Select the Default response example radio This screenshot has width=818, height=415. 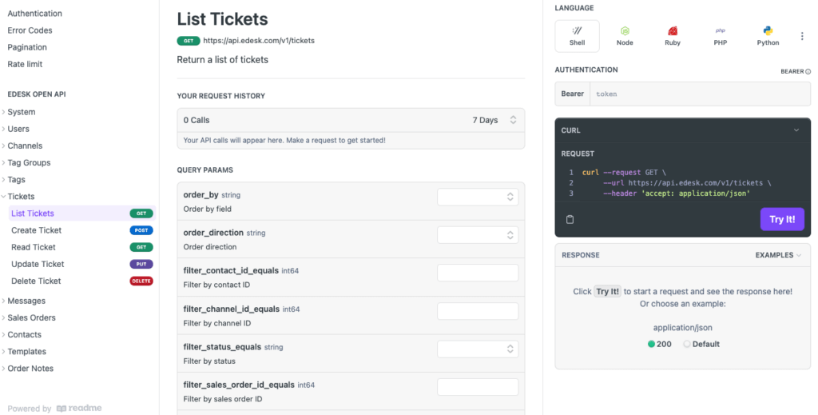[686, 344]
